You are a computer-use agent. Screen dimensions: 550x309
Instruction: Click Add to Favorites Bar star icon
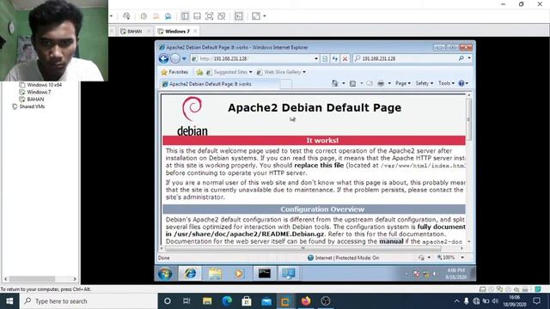pos(199,72)
